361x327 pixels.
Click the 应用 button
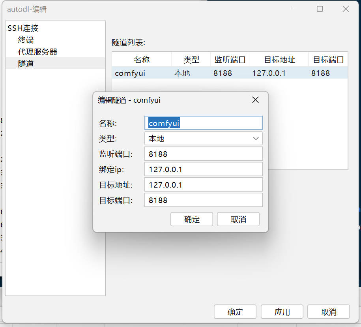click(x=282, y=312)
